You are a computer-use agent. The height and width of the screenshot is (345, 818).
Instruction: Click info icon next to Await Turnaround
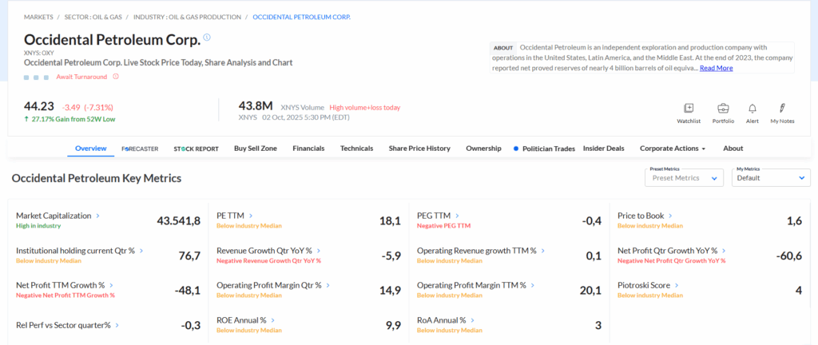(116, 77)
